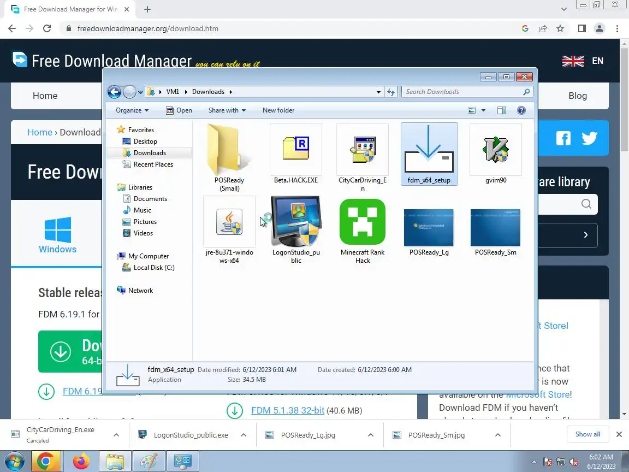This screenshot has height=472, width=629.
Task: Select the POSReady_Sm image thumbnail
Action: (x=495, y=227)
